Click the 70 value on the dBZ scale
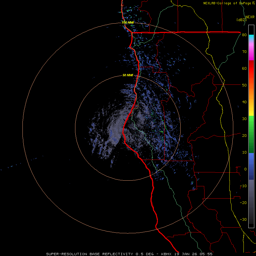256x256 pixels. 244,52
